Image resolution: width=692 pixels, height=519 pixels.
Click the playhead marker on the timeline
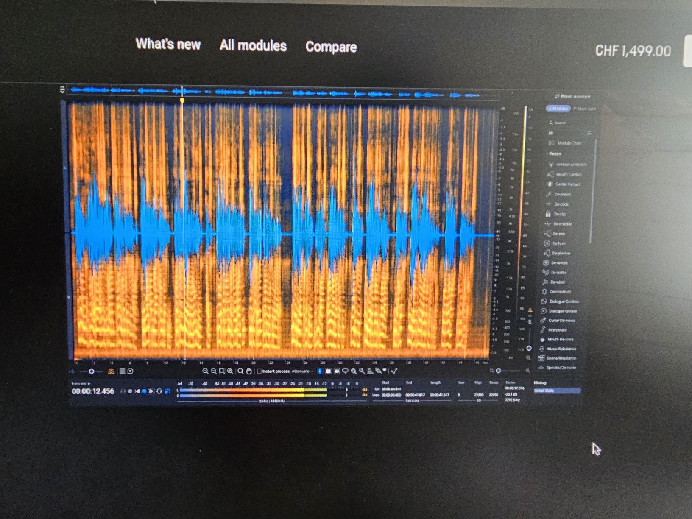click(x=182, y=100)
